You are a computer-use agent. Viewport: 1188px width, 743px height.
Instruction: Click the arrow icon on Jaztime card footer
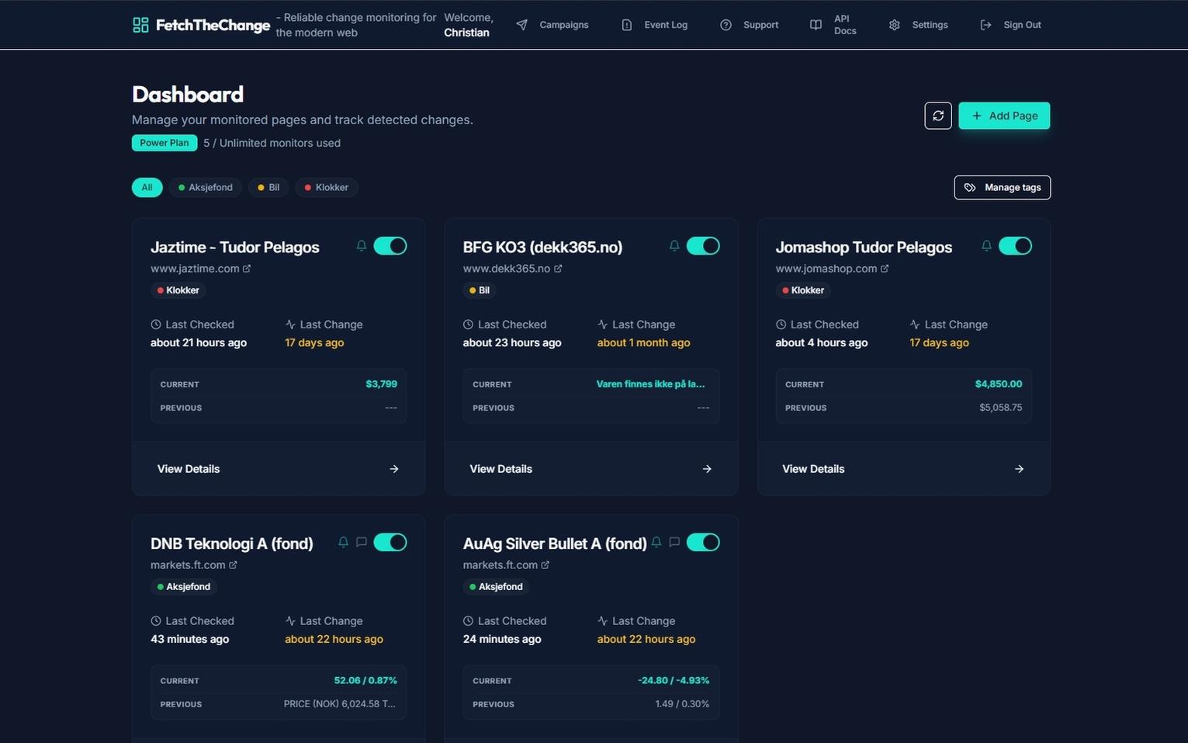(394, 469)
